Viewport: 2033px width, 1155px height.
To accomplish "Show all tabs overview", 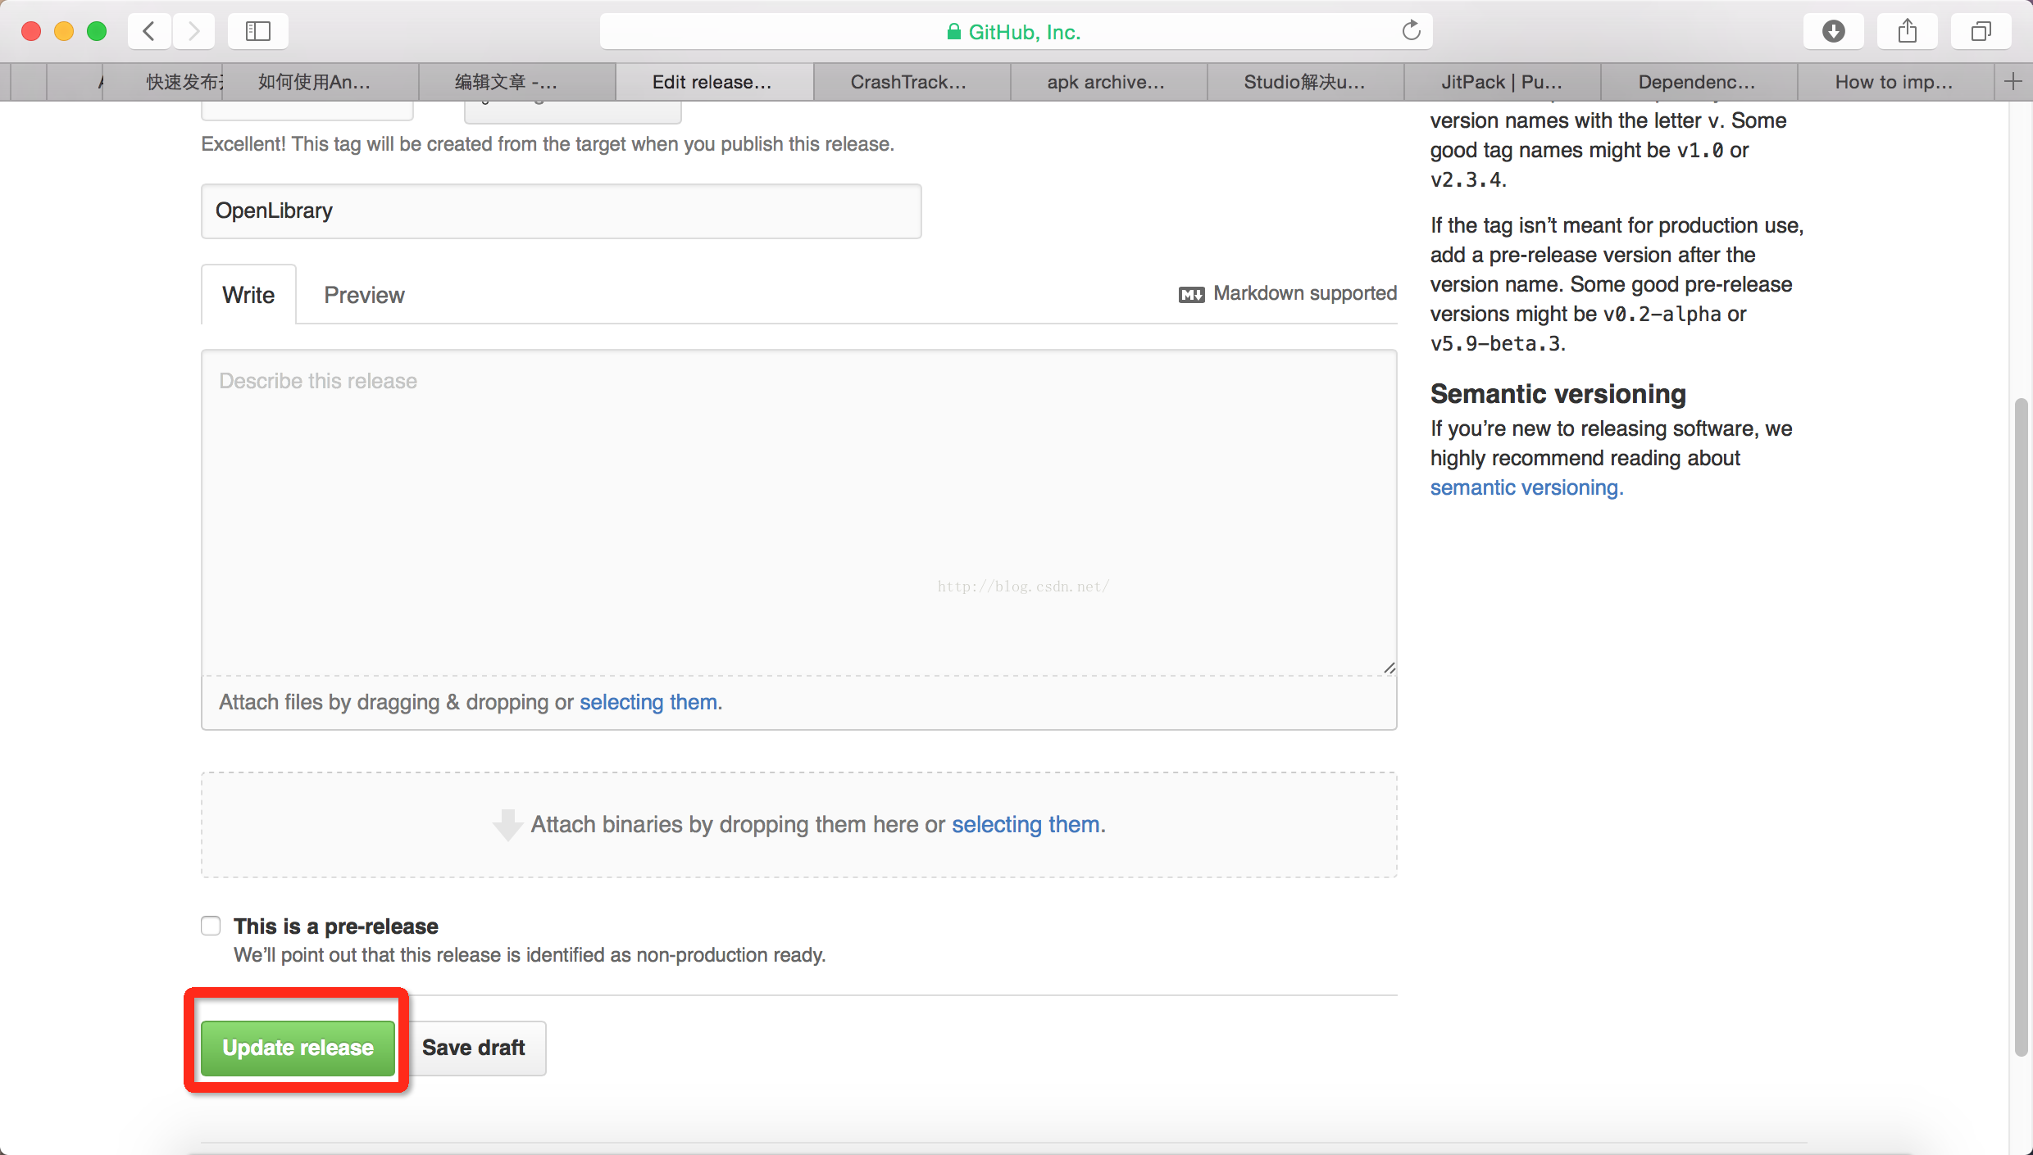I will pos(1981,31).
